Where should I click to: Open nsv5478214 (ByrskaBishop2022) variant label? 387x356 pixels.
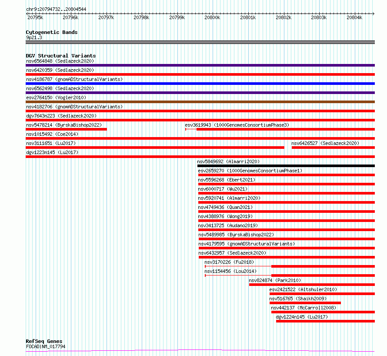64,125
